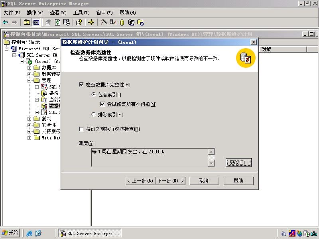Select the 控制台根目录 tree root
Image resolution: width=319 pixels, height=239 pixels.
point(26,42)
